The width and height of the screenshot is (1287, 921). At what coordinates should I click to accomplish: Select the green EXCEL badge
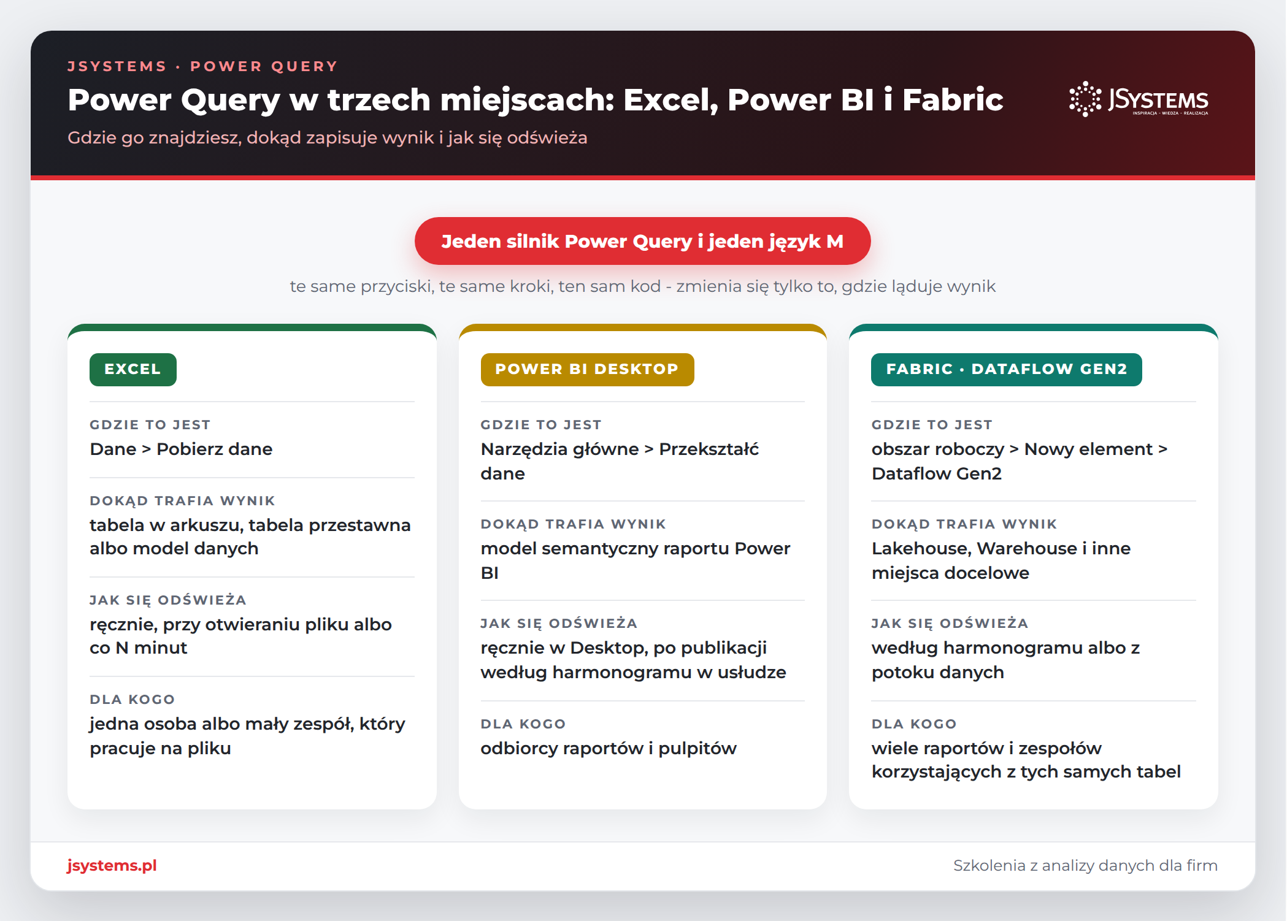click(x=133, y=369)
